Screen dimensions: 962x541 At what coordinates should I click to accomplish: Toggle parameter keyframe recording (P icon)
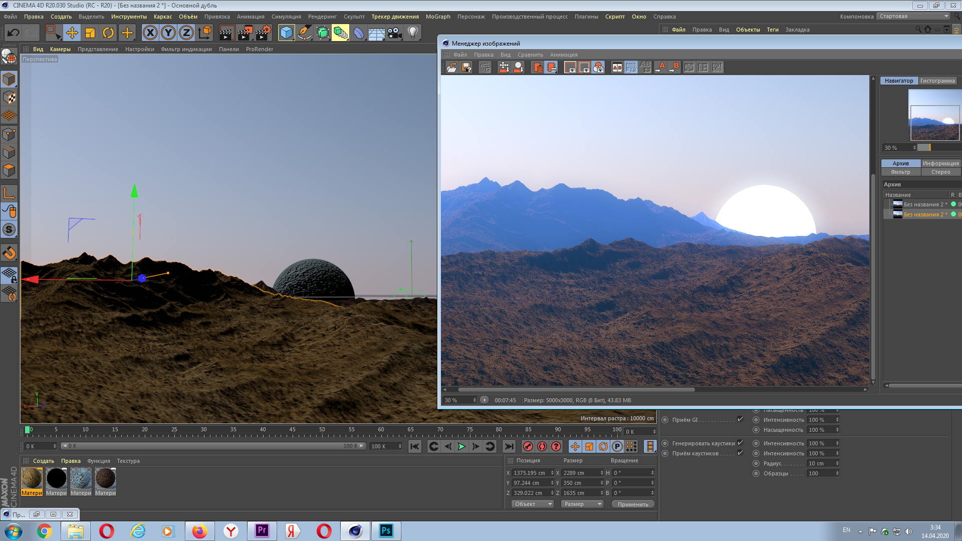[x=617, y=446]
